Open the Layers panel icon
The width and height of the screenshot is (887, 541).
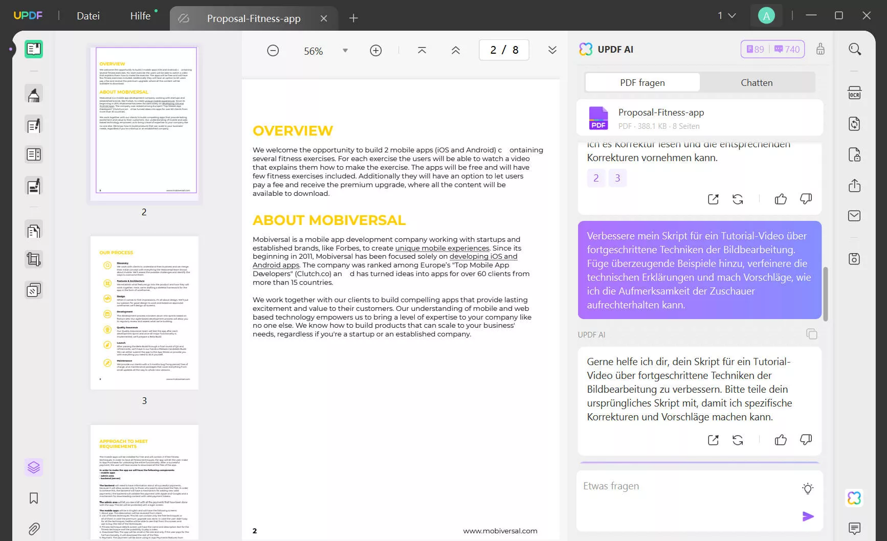tap(34, 467)
